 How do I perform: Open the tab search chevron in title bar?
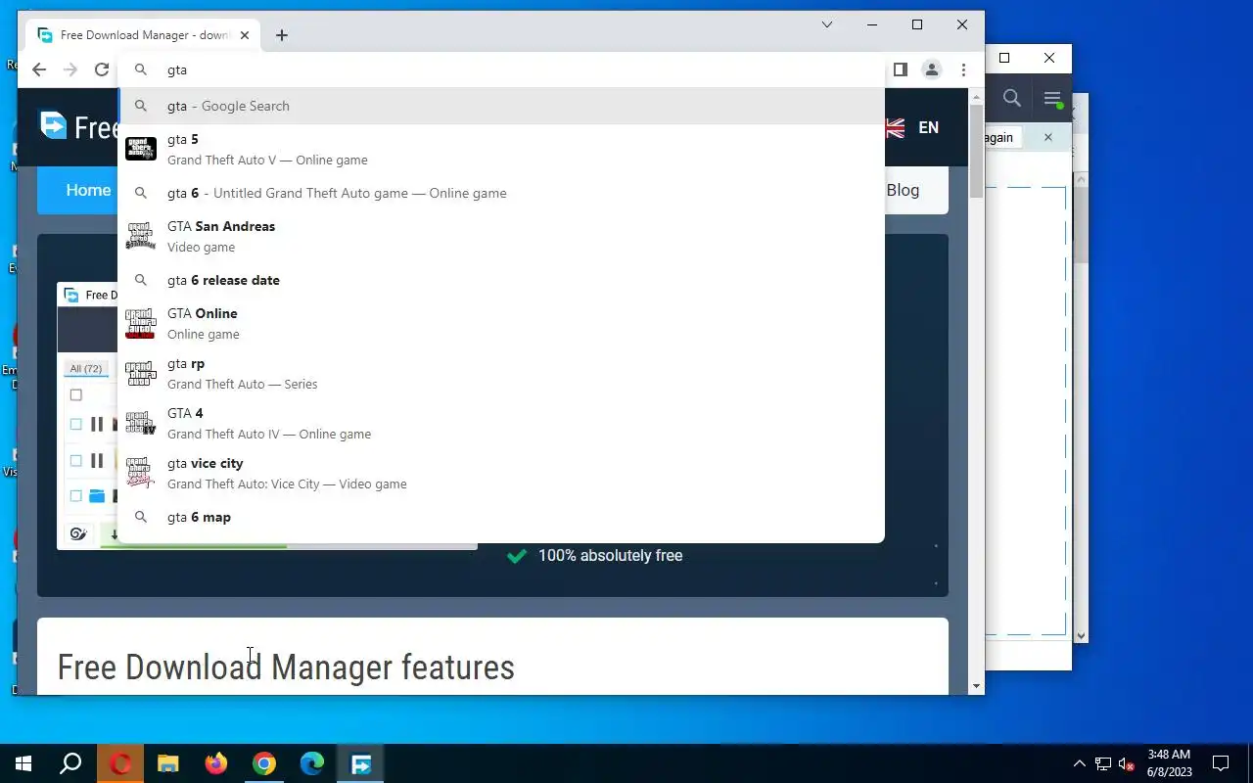tap(827, 24)
